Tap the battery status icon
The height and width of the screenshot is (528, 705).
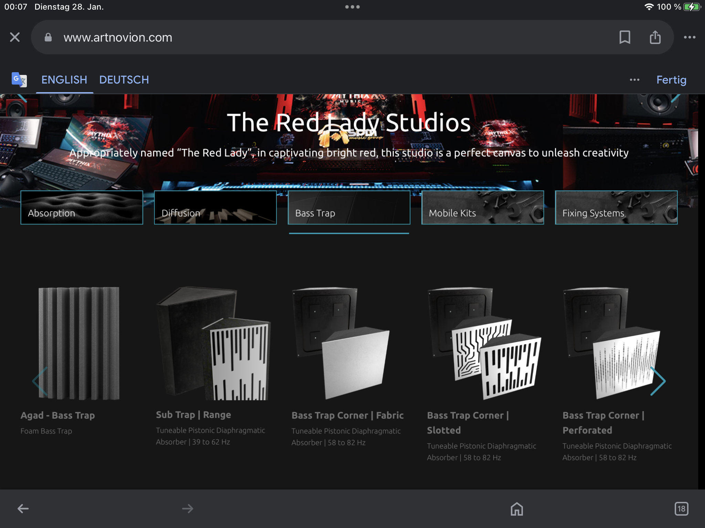pos(692,7)
